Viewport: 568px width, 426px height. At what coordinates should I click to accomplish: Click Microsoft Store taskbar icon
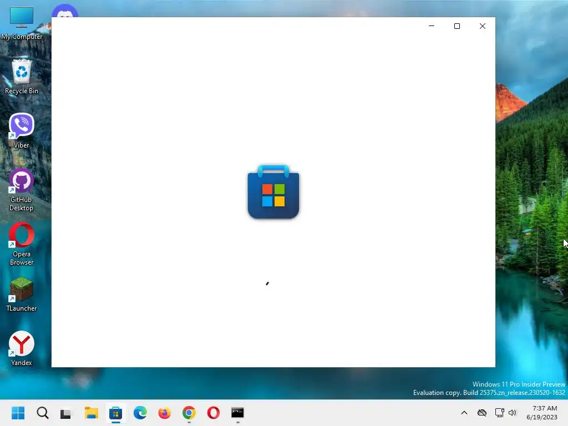point(115,413)
